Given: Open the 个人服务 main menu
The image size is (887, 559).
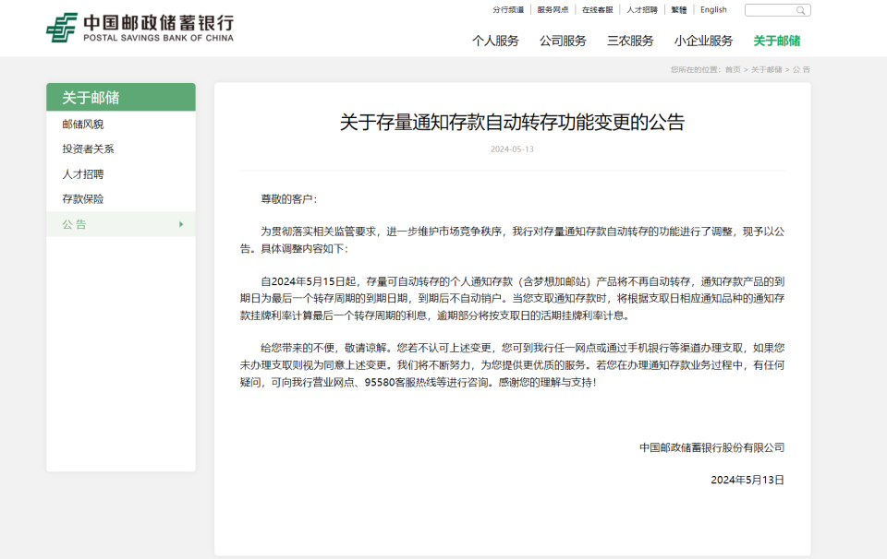Looking at the screenshot, I should [495, 41].
